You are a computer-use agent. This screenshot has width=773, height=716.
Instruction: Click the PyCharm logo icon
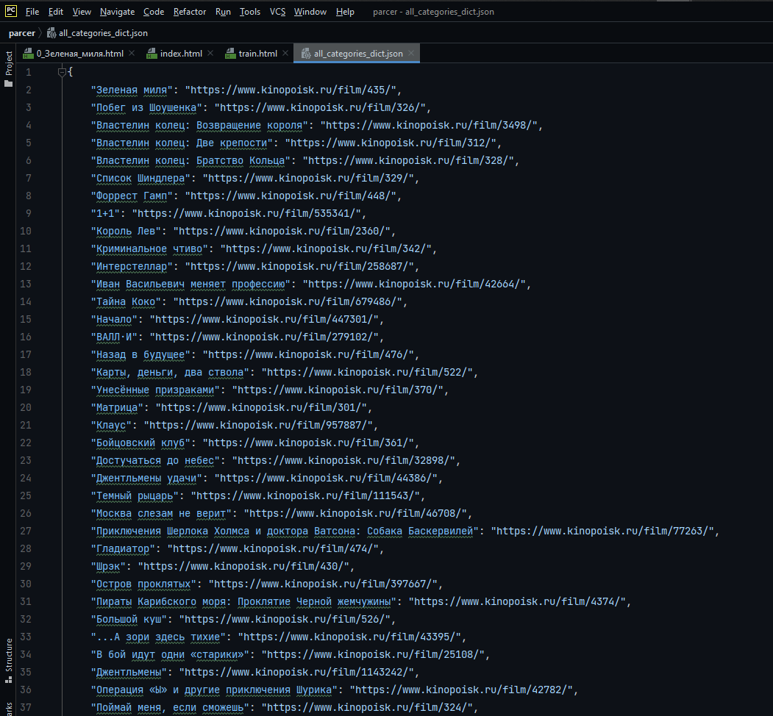pyautogui.click(x=11, y=11)
